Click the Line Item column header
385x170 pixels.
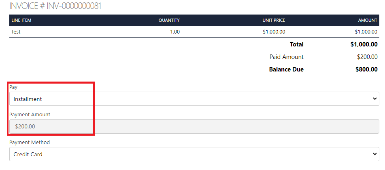pyautogui.click(x=21, y=20)
